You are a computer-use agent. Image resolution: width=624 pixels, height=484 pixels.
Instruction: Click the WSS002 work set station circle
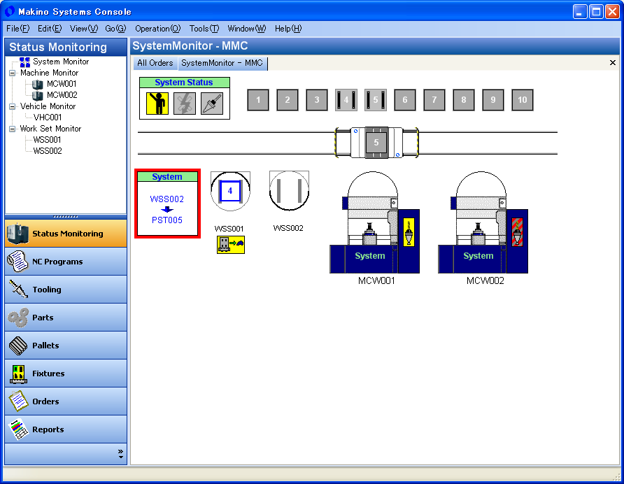289,191
